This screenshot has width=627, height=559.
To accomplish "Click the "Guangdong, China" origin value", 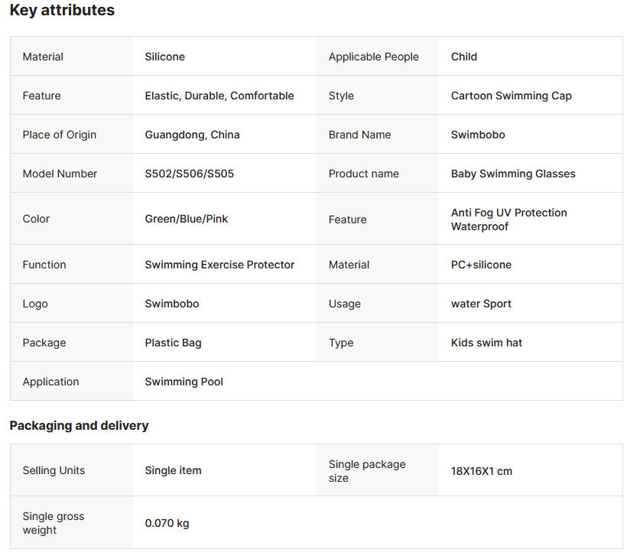I will point(192,135).
